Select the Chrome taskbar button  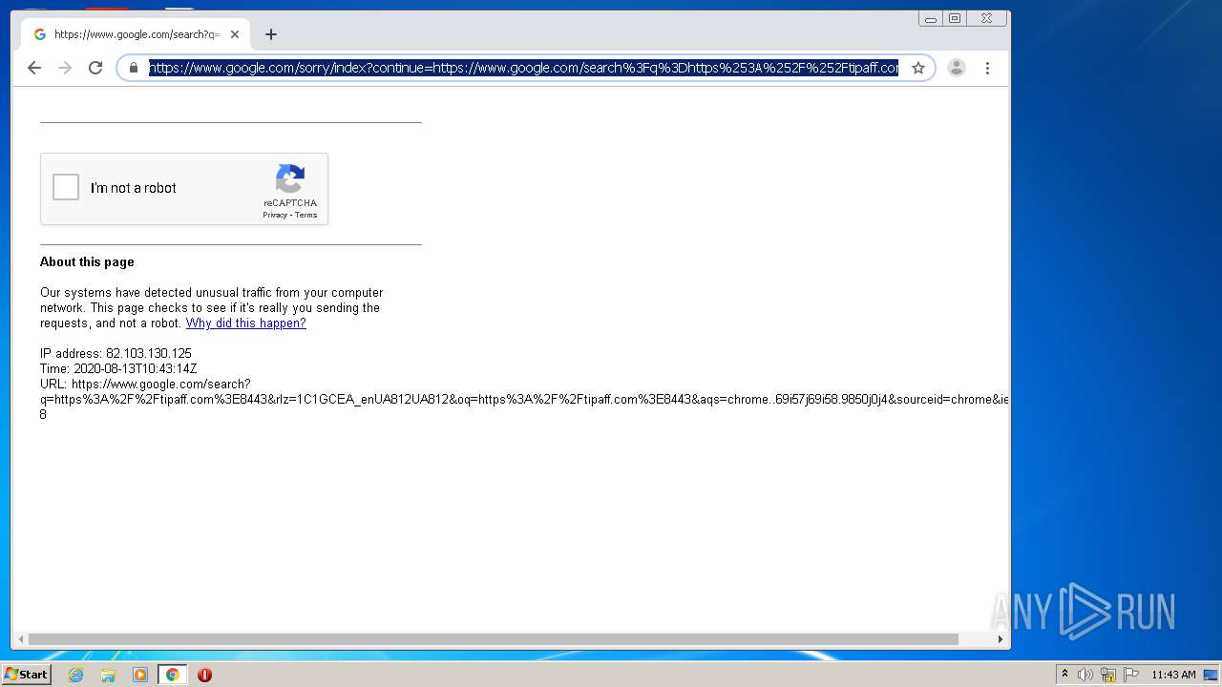pos(173,675)
